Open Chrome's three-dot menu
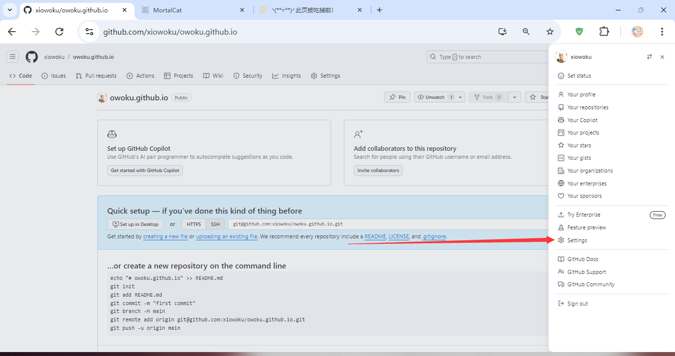This screenshot has height=356, width=675. coord(662,32)
